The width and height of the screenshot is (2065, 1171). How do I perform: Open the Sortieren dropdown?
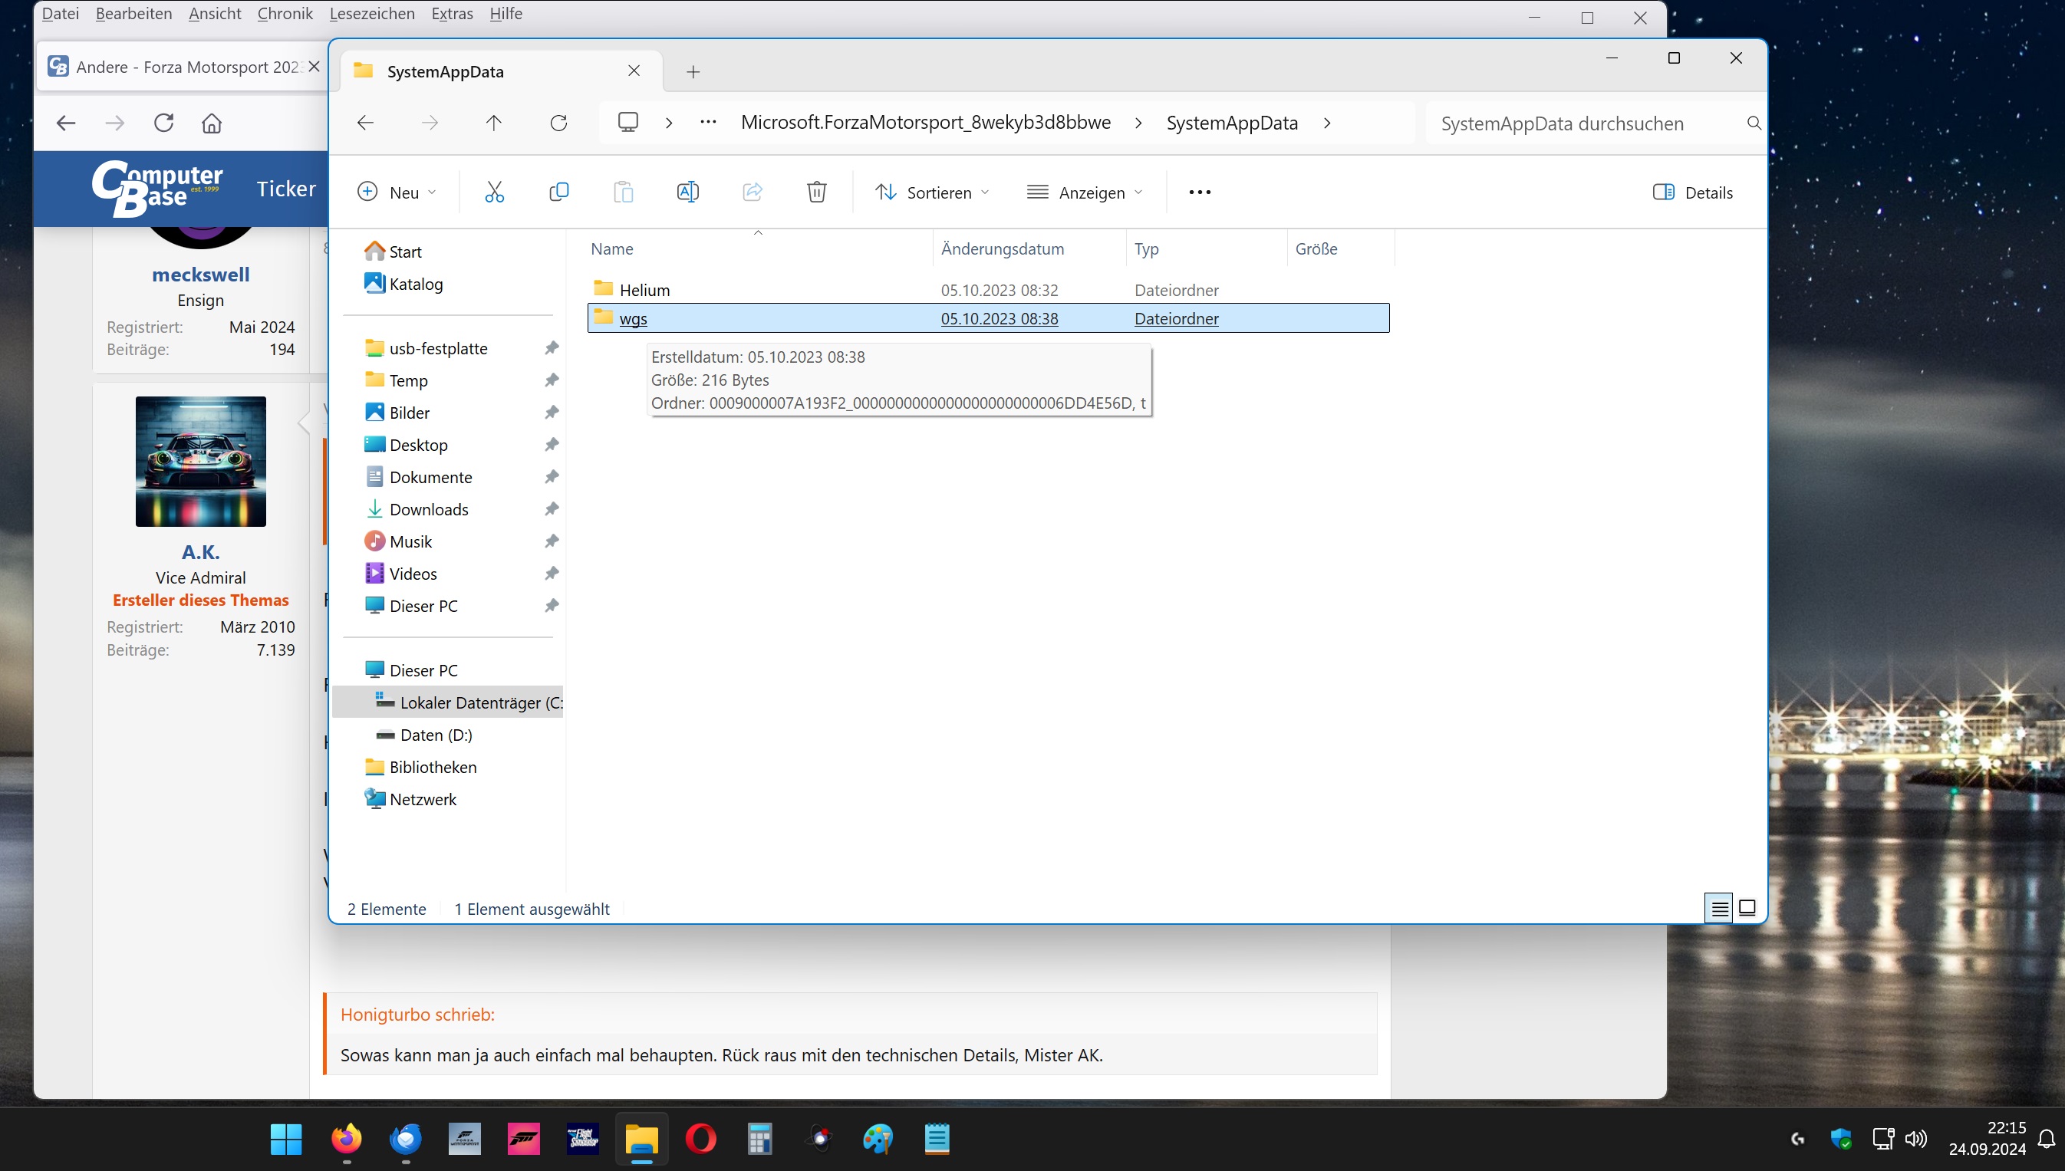[x=932, y=192]
